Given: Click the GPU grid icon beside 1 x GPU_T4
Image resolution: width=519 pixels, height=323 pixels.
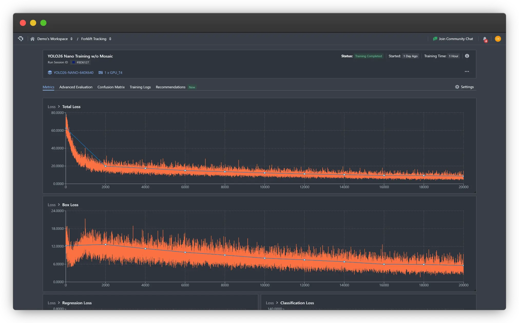Looking at the screenshot, I should coord(101,73).
